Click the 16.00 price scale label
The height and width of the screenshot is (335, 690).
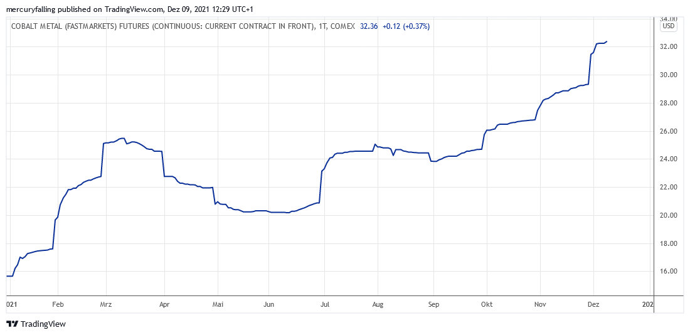(x=668, y=272)
